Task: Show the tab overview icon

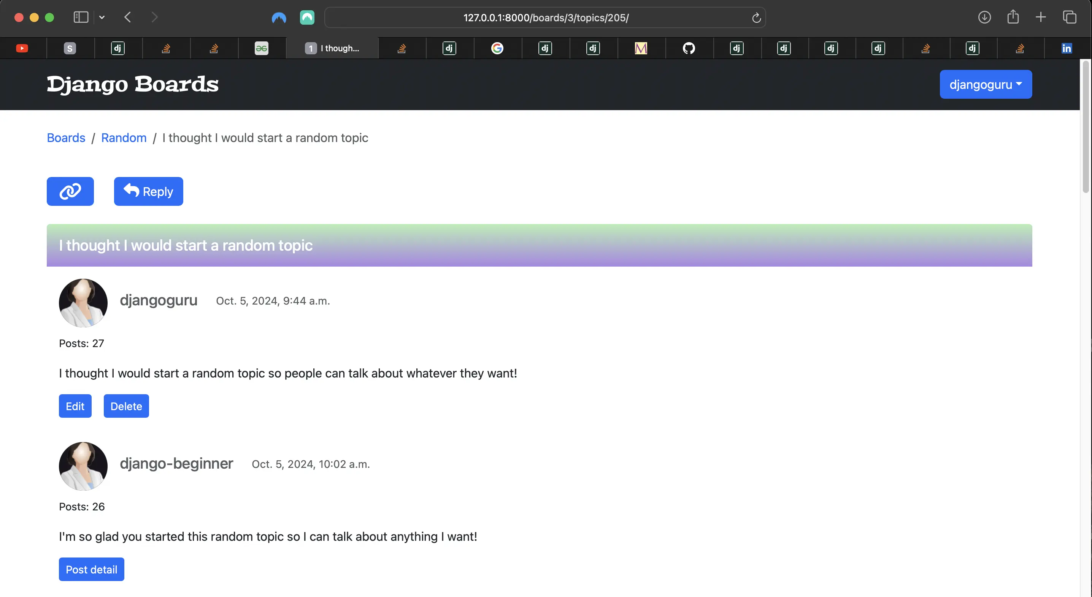Action: [1070, 17]
